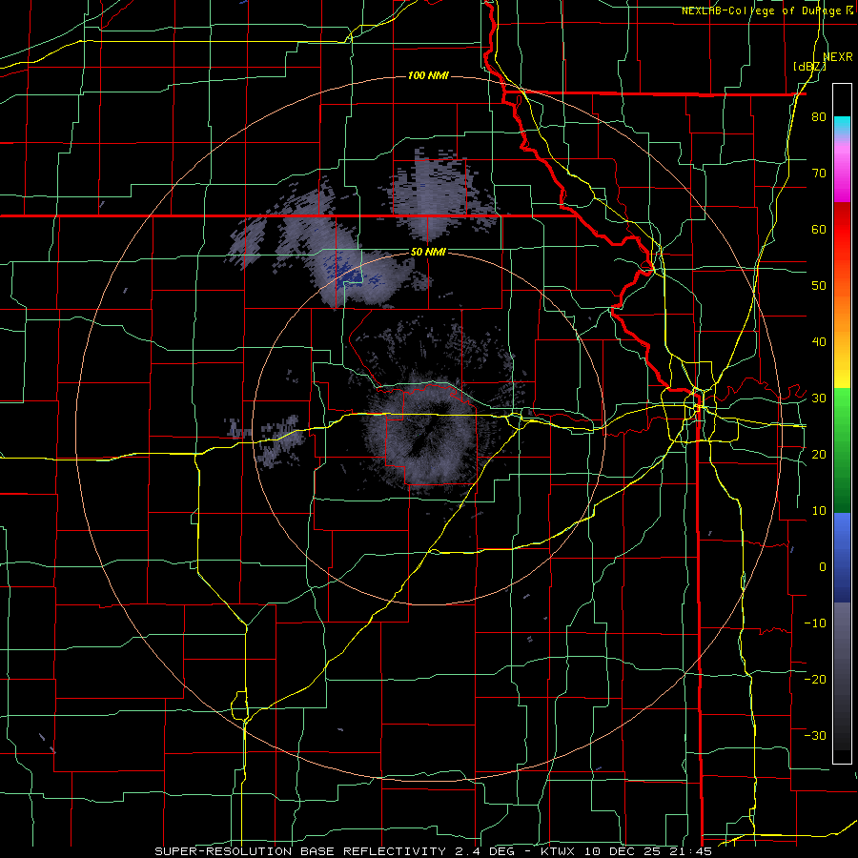Click the 60 value on the dBZ scale

pyautogui.click(x=819, y=229)
